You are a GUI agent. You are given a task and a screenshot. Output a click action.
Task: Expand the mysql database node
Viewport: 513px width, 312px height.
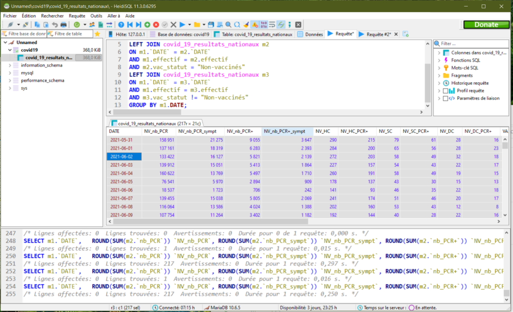[x=10, y=73]
